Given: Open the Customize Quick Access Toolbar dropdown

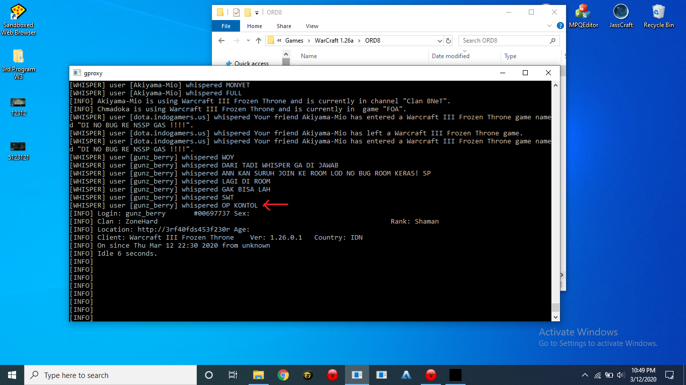Looking at the screenshot, I should coord(257,13).
